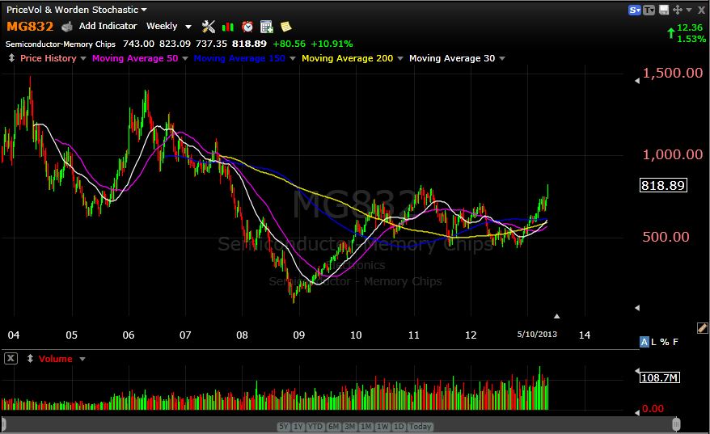Expand the Moving Average 50 dropdown arrow
710x434 pixels.
click(185, 58)
